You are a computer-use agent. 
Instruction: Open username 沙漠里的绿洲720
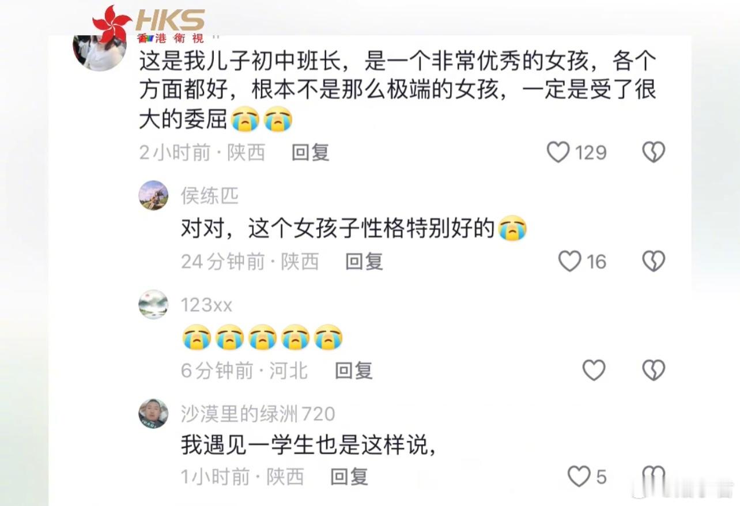tap(258, 414)
